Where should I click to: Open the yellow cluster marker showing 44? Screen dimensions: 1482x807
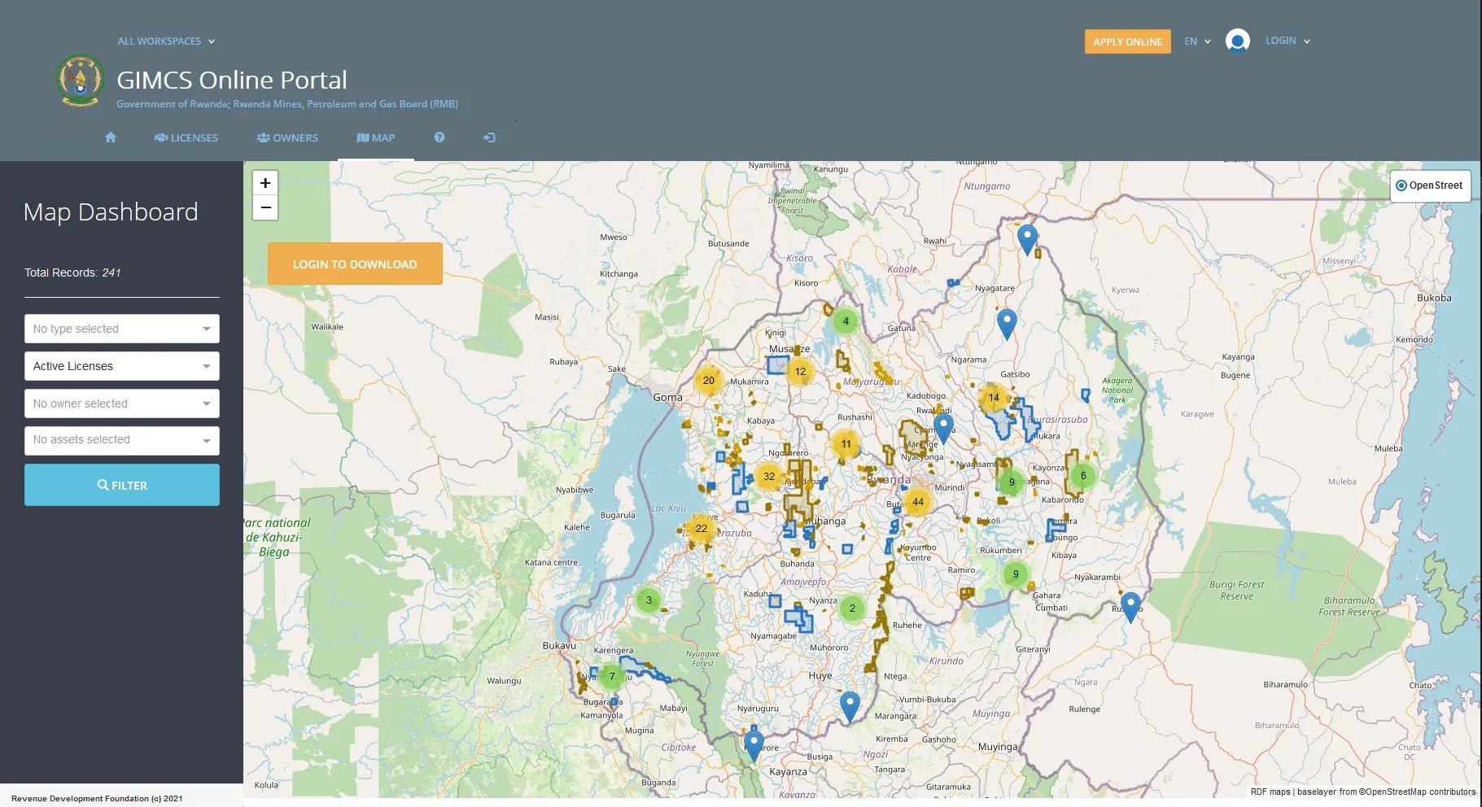pyautogui.click(x=918, y=502)
